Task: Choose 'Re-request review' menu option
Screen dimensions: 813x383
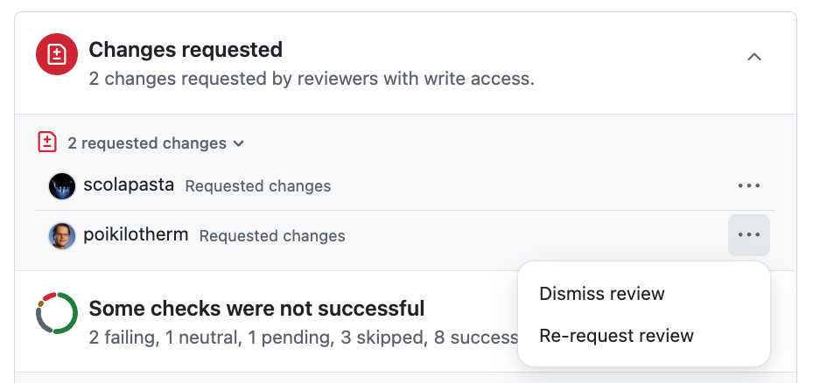Action: pos(616,336)
